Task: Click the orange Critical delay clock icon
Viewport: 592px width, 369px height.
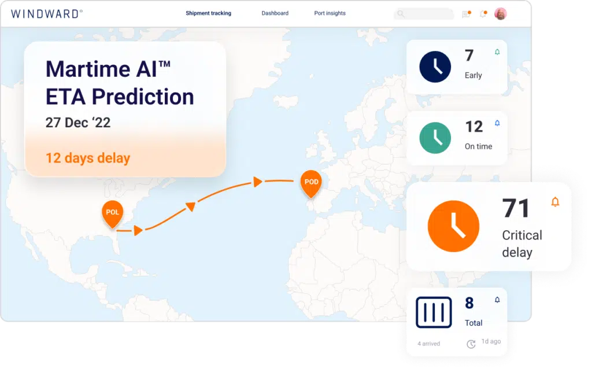Action: coord(453,226)
